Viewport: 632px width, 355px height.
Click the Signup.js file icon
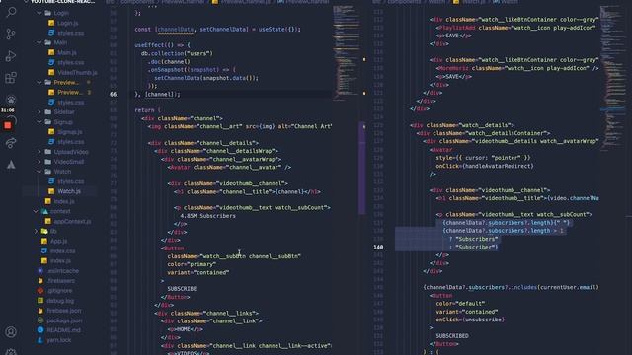click(x=51, y=131)
